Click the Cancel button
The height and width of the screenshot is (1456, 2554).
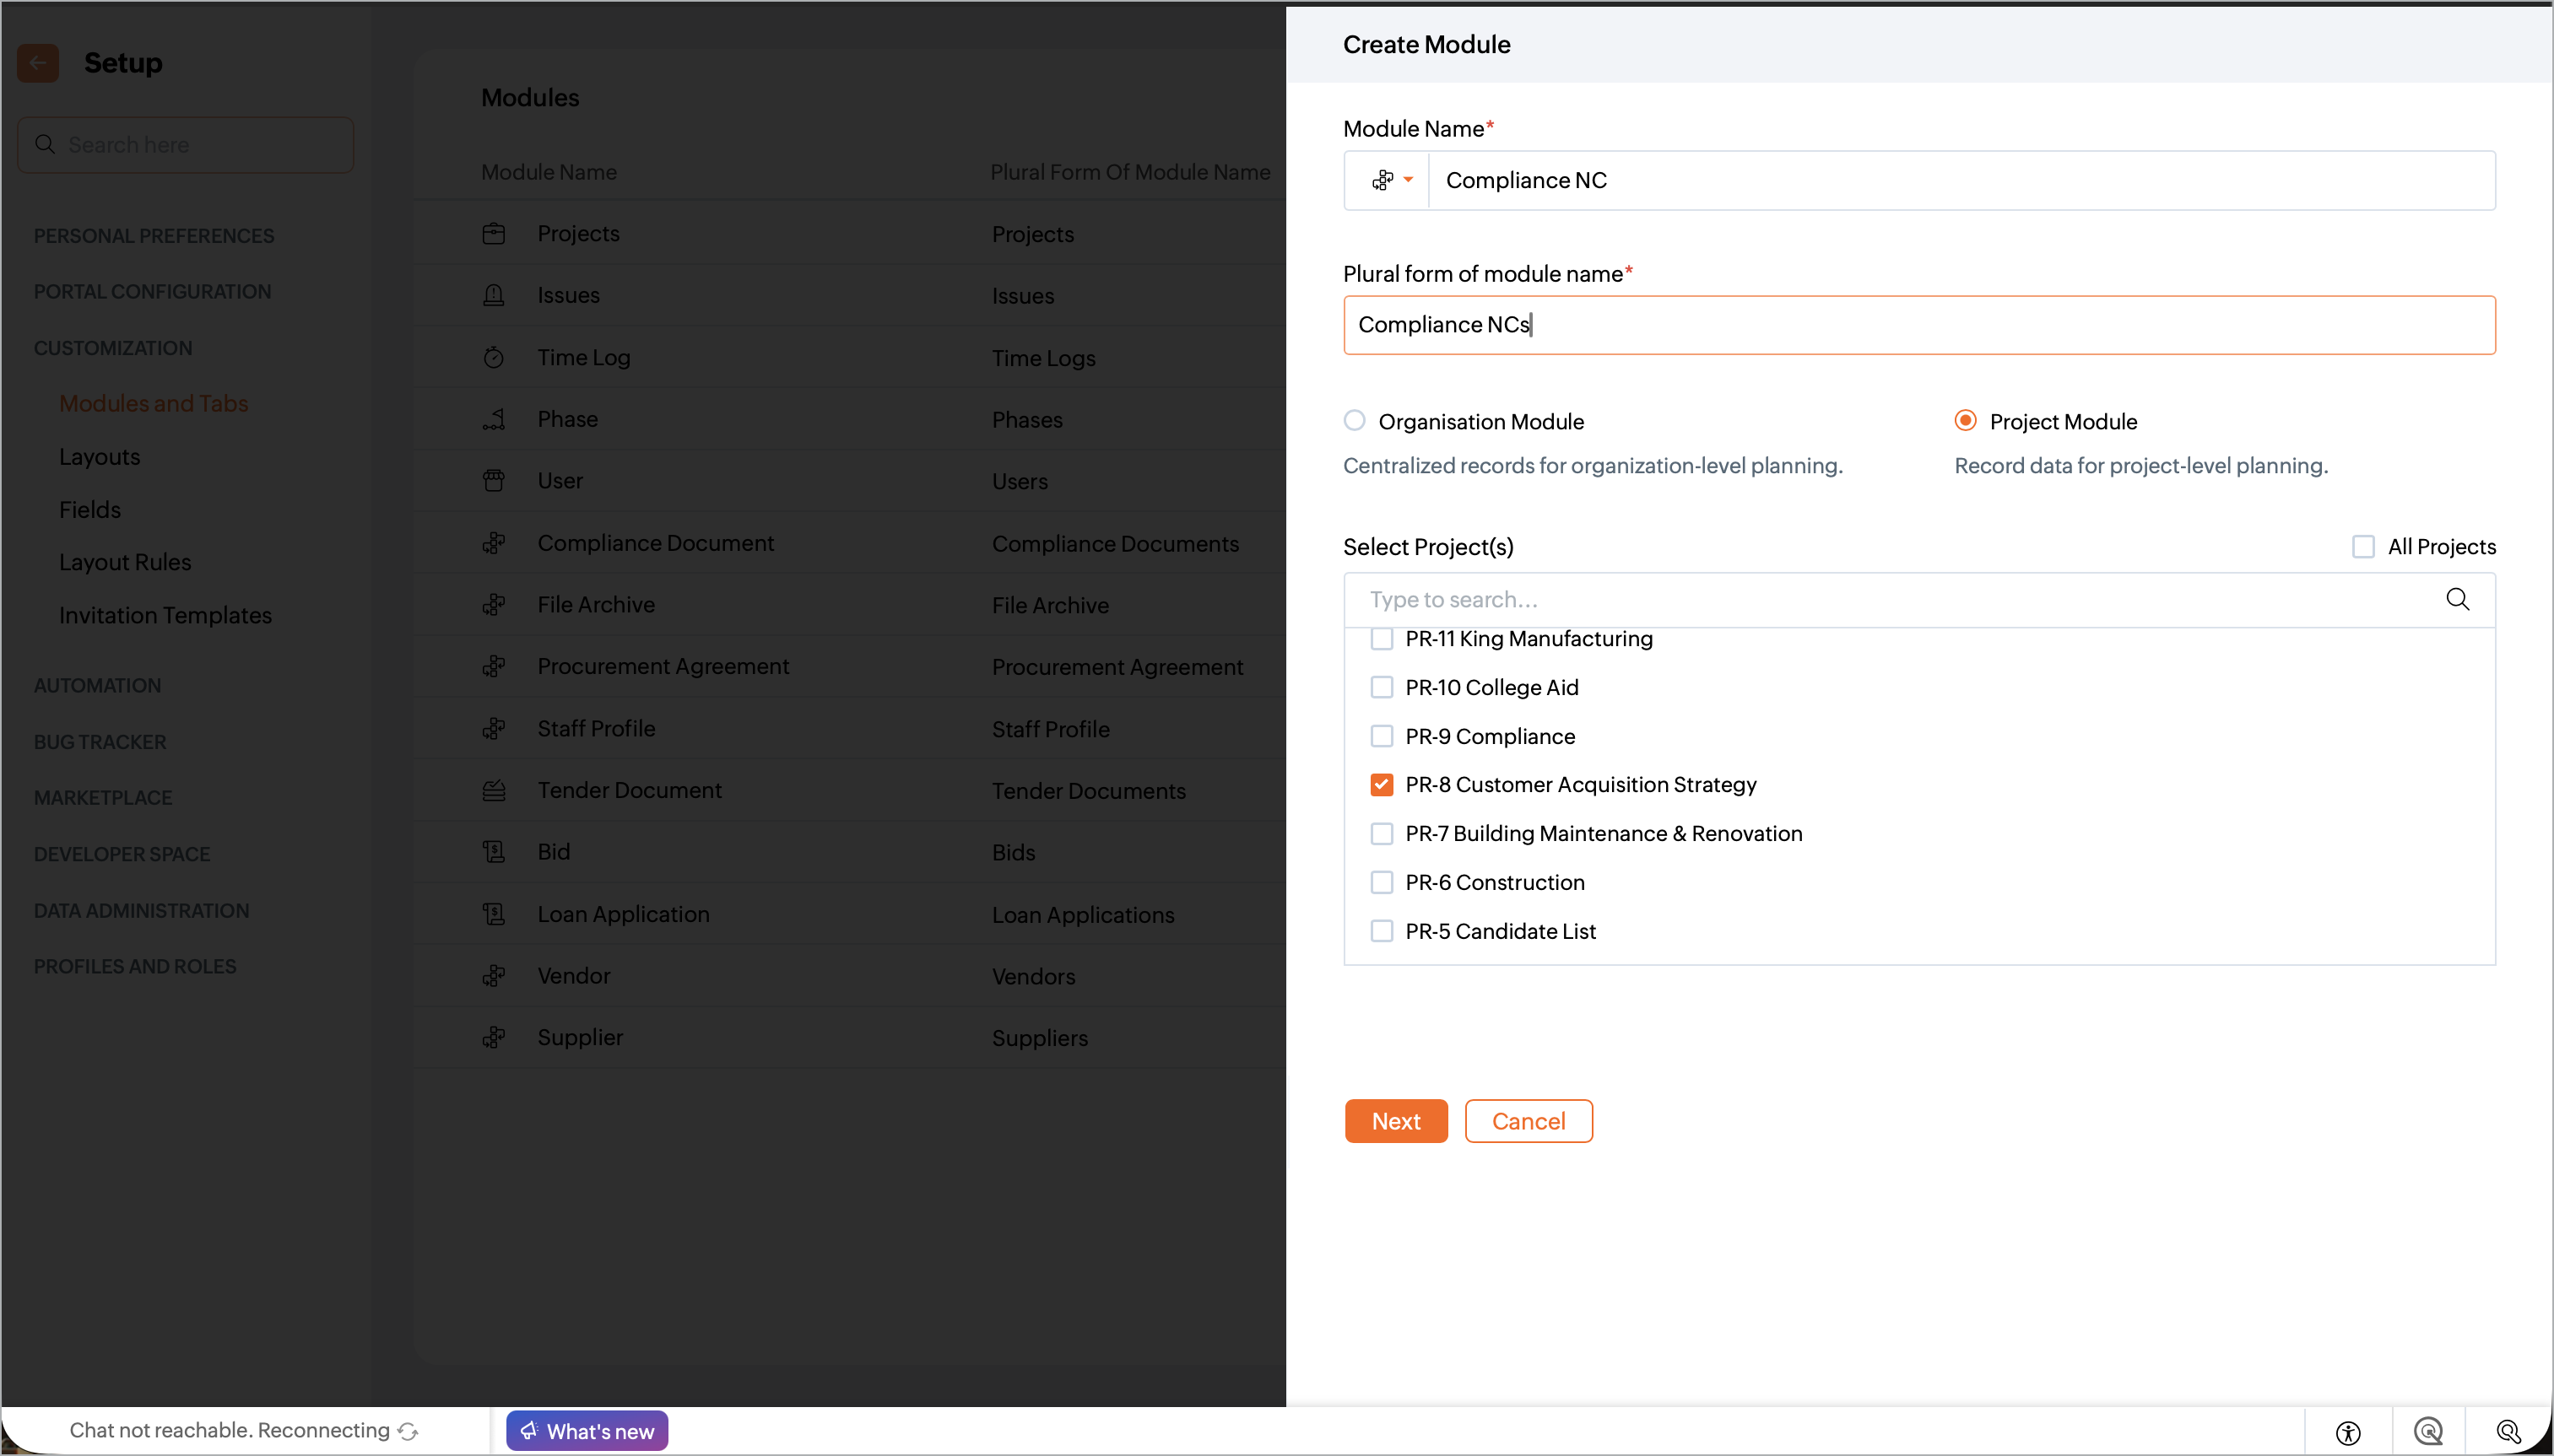click(x=1528, y=1121)
